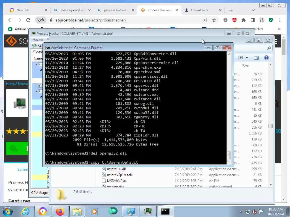Click the Explorer file list scrollbar thumb
The image size is (290, 217).
(x=270, y=126)
